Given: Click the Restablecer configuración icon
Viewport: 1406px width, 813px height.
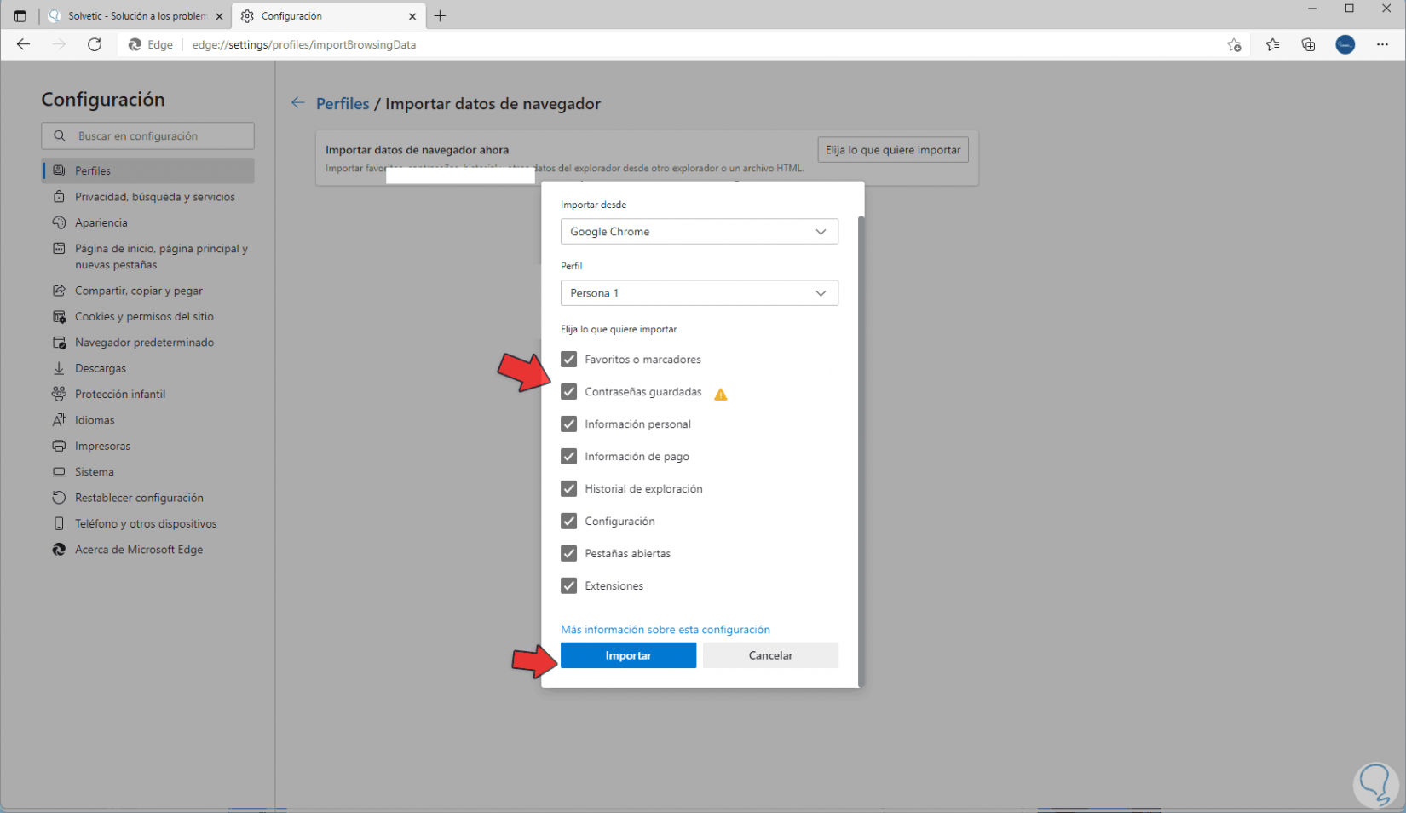Looking at the screenshot, I should coord(59,498).
